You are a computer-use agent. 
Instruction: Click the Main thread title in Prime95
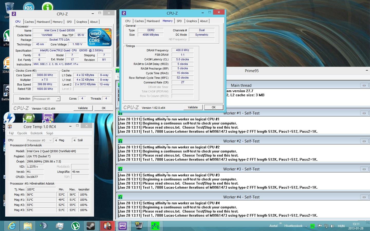point(241,85)
